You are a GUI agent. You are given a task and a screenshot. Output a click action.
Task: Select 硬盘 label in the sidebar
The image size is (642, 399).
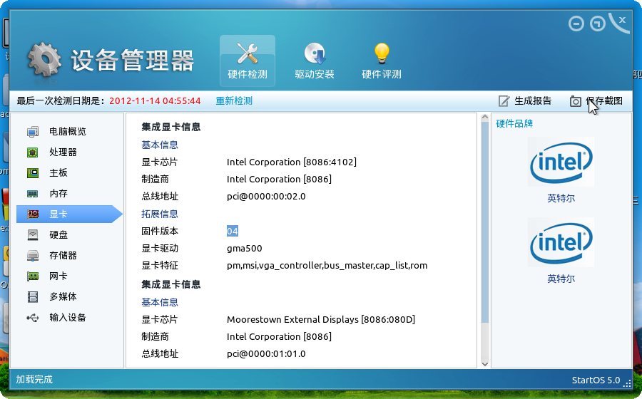(x=58, y=234)
